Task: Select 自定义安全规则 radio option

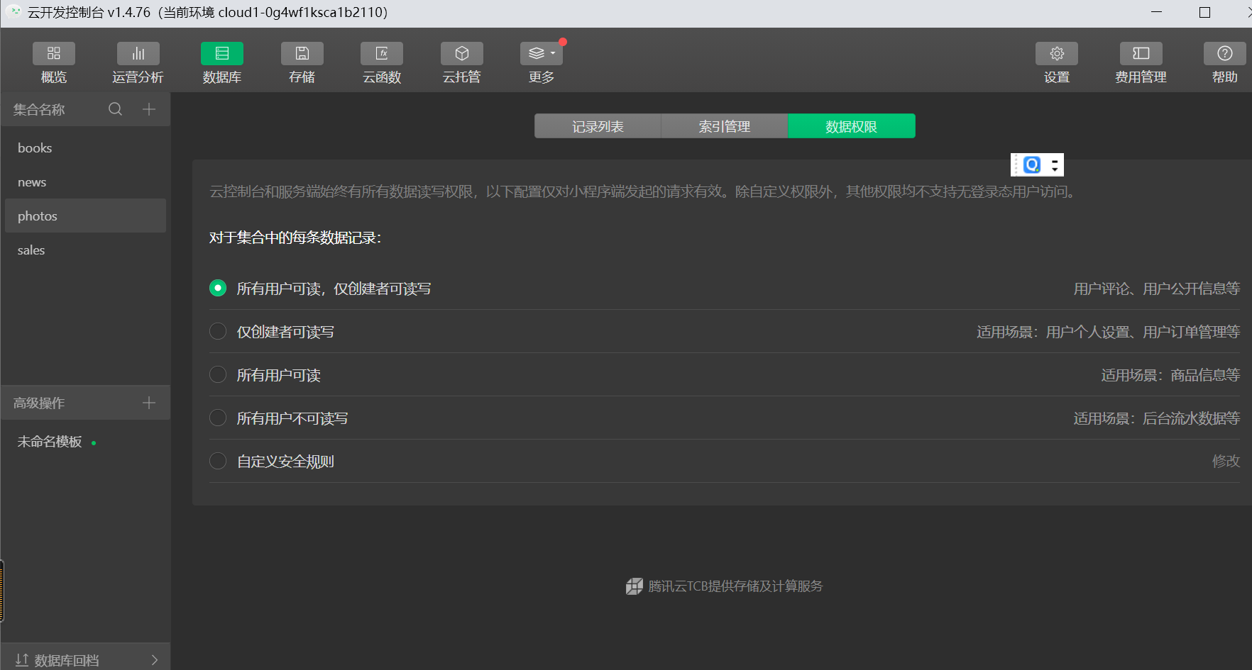Action: pos(218,461)
